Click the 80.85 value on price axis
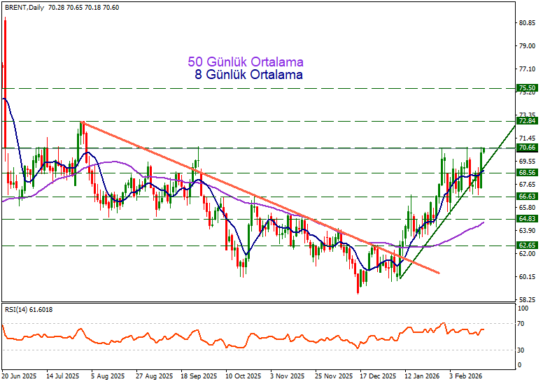The image size is (543, 384). 527,22
